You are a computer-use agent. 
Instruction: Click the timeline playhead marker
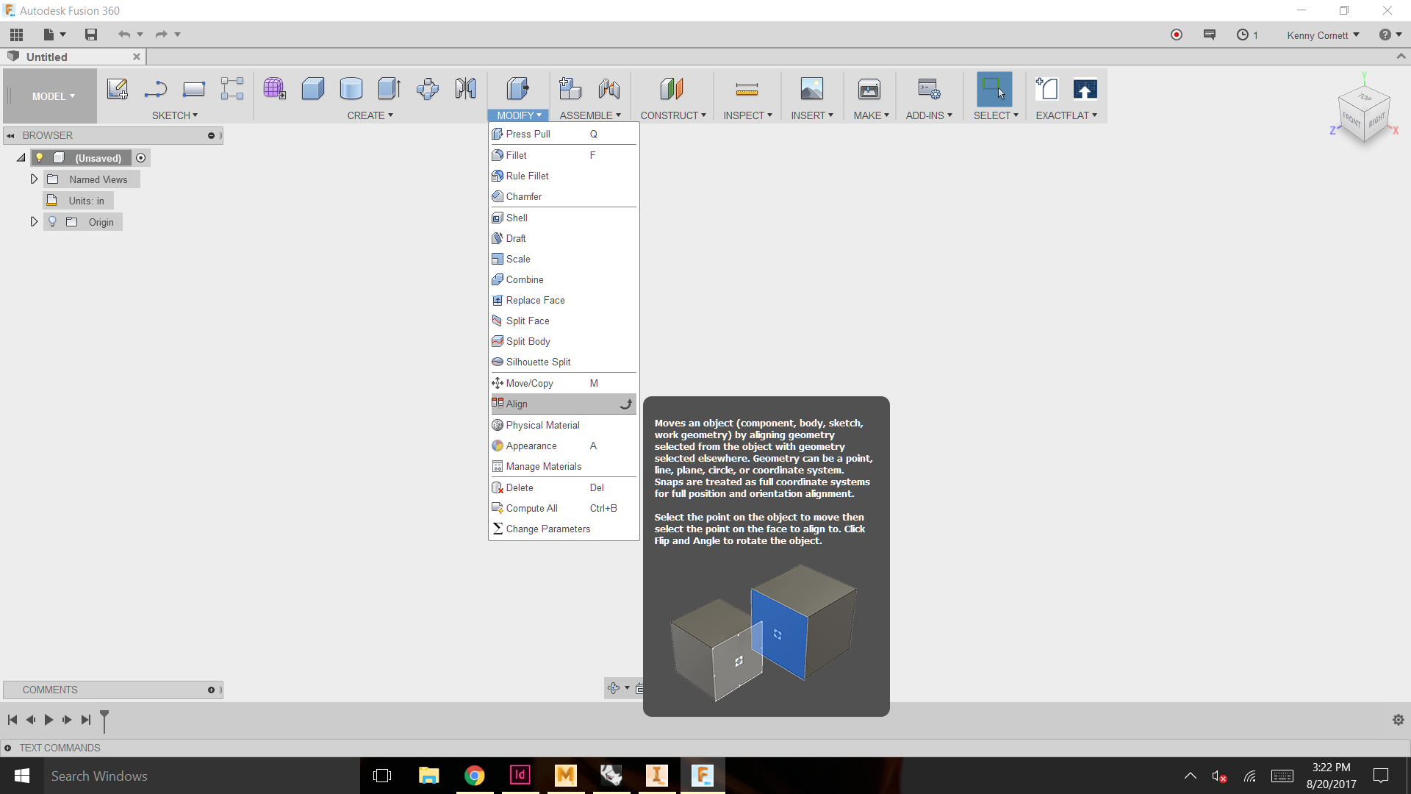(104, 720)
